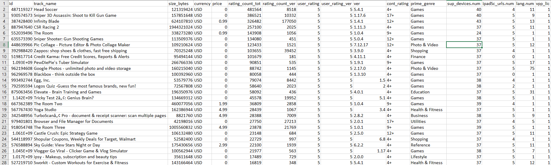This screenshot has height=165, width=551.
Task: Click the price cell 2.99
Action: (x=220, y=145)
